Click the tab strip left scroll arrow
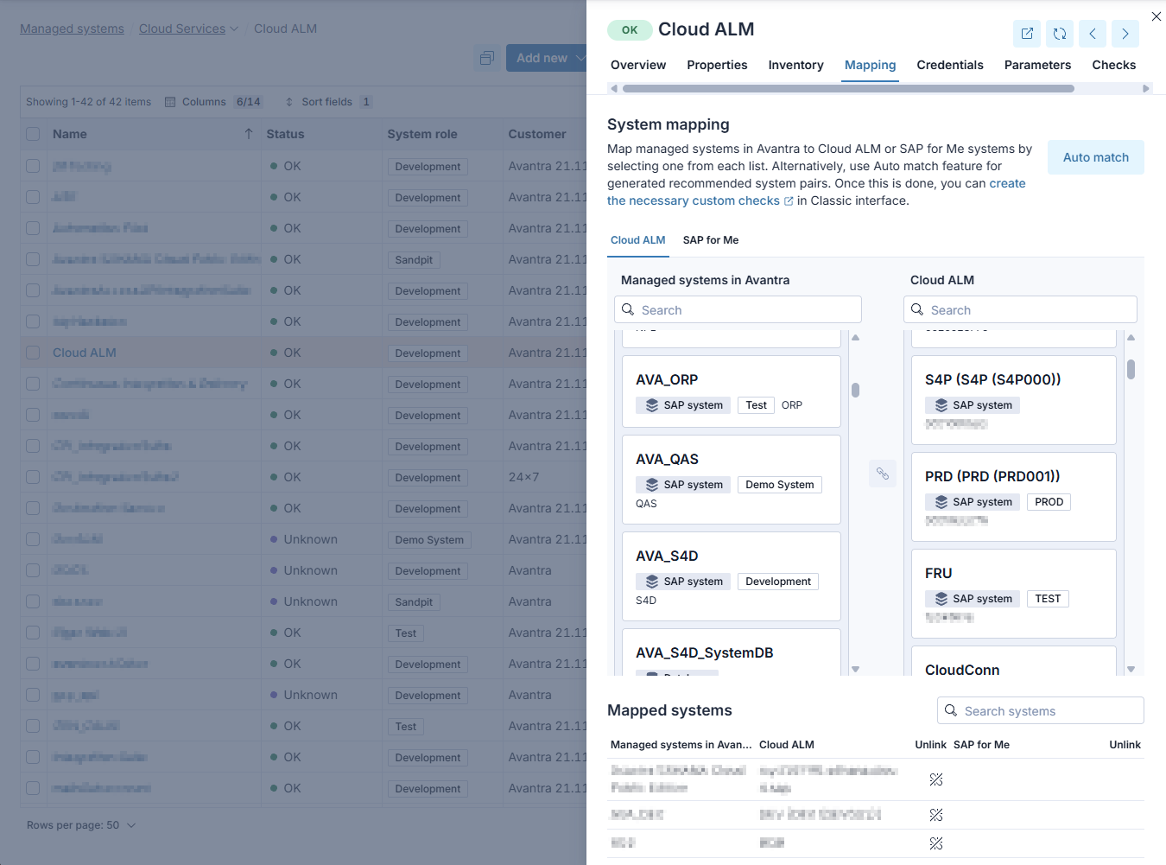The image size is (1166, 865). pyautogui.click(x=613, y=88)
